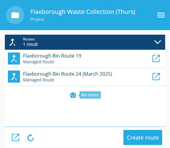Refresh the routes list
Viewport: 170px width, 148px height.
pos(31,137)
